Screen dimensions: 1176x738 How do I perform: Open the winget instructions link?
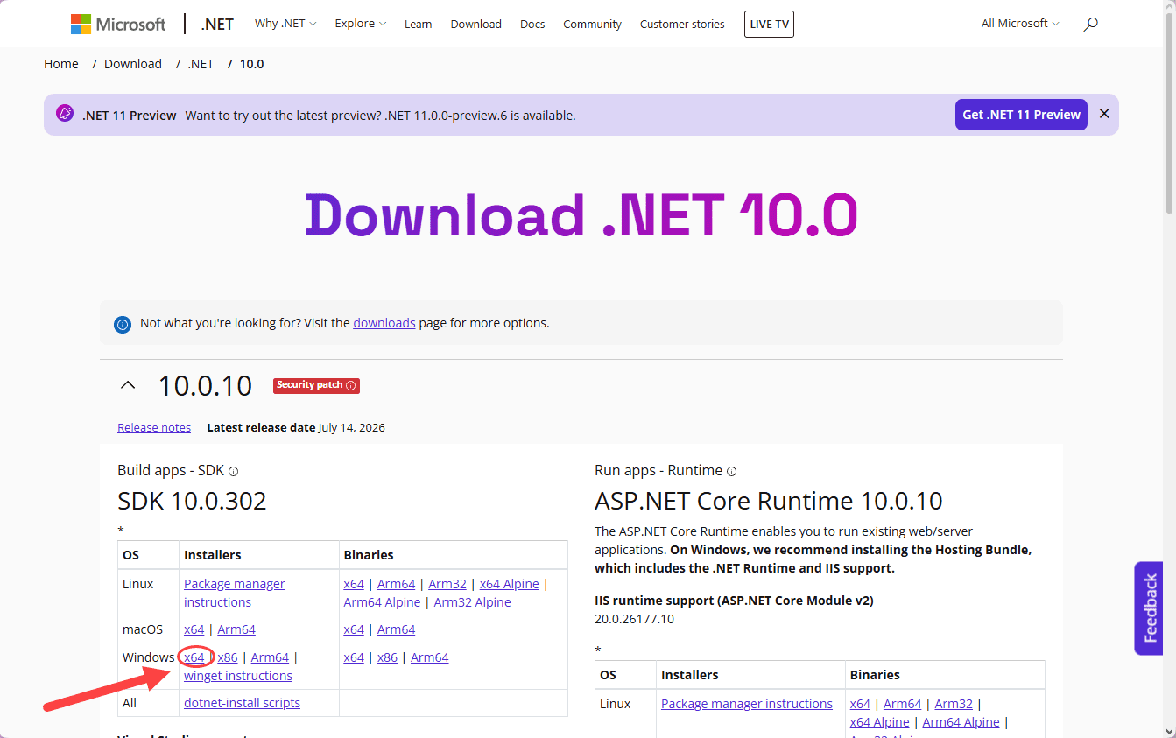(238, 676)
